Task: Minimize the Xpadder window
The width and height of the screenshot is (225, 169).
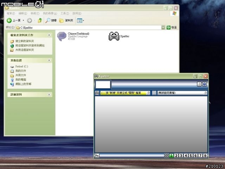Action: [x=195, y=76]
